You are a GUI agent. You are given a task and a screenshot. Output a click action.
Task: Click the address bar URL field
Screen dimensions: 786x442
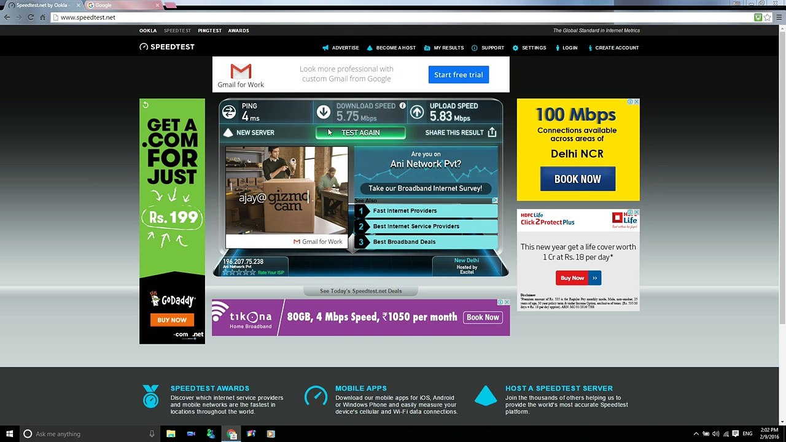402,17
